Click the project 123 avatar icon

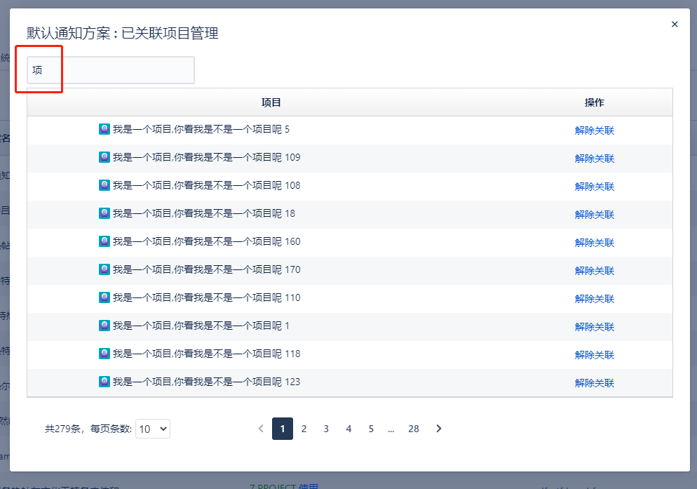104,382
